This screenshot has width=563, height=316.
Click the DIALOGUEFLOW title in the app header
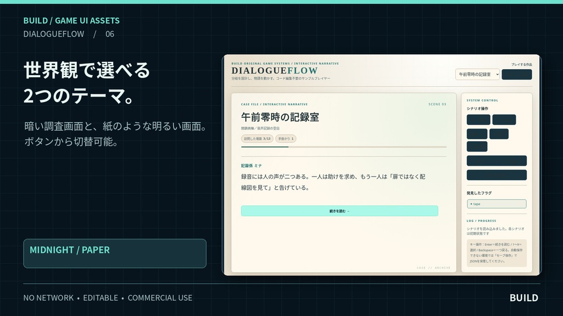click(x=275, y=71)
